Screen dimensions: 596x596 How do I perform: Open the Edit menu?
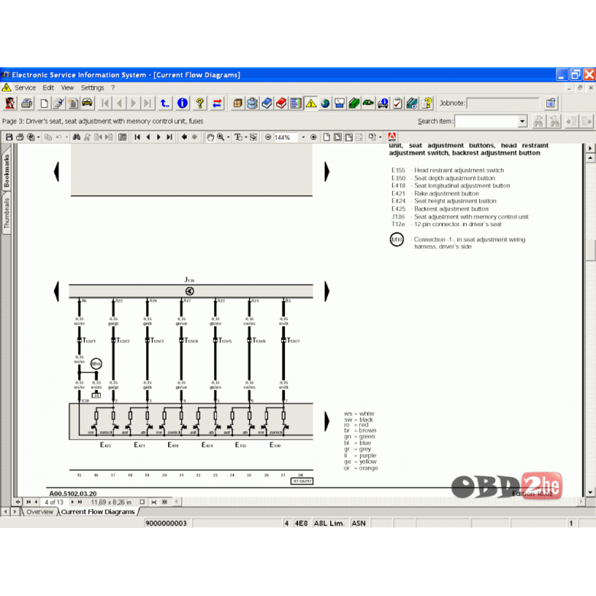(x=48, y=88)
